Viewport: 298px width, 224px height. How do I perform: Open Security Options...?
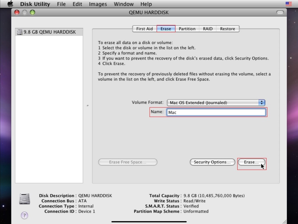click(x=212, y=162)
